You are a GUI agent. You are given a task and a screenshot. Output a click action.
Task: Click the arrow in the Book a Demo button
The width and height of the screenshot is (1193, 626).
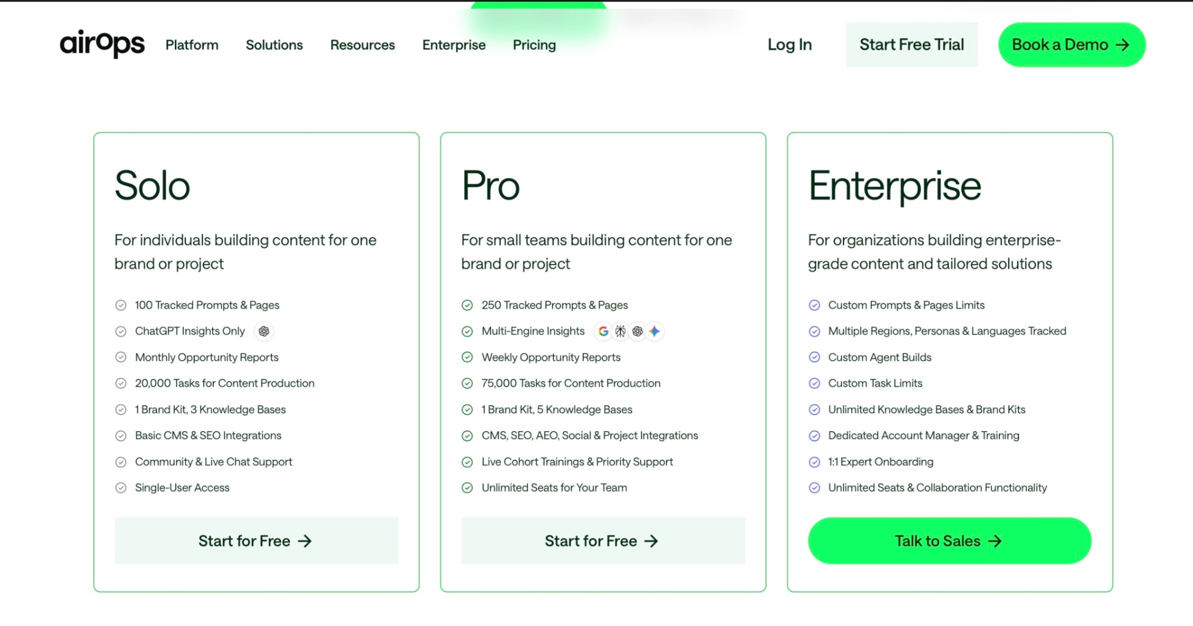[x=1122, y=45]
